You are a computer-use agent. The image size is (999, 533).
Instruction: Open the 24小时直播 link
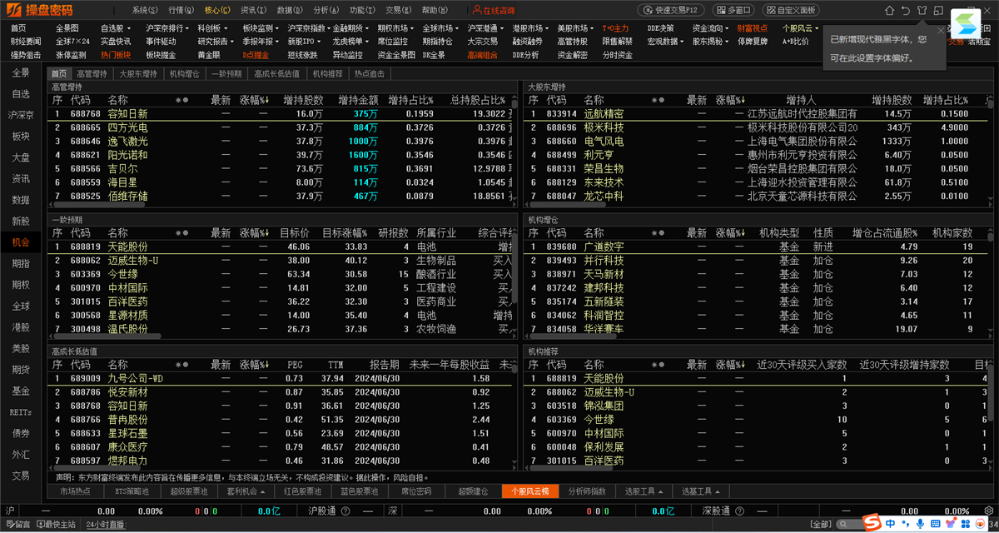[105, 524]
